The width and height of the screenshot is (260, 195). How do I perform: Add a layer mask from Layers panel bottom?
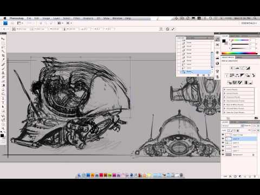235,177
